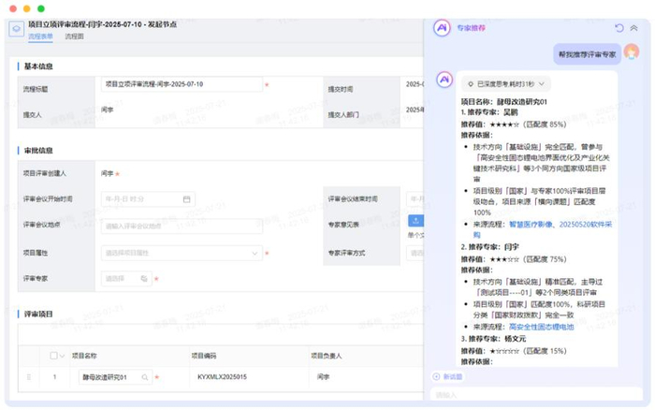Viewport: 655px width, 410px height.
Task: Toggle the select-all checkbox in 评审项目 table
Action: click(x=53, y=356)
